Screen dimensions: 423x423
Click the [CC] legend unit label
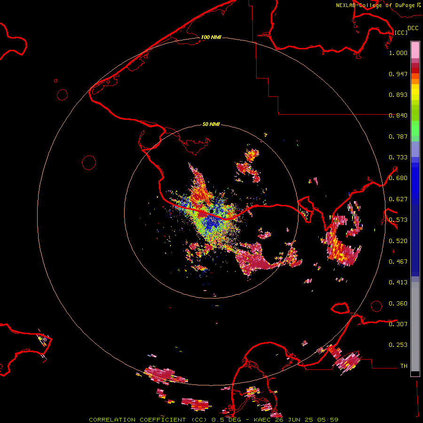pyautogui.click(x=401, y=32)
